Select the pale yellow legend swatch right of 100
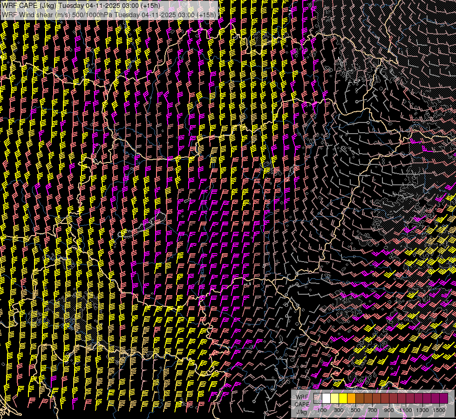The image size is (456, 419). [x=334, y=399]
